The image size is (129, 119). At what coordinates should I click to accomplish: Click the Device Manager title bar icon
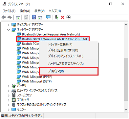coord(4,4)
